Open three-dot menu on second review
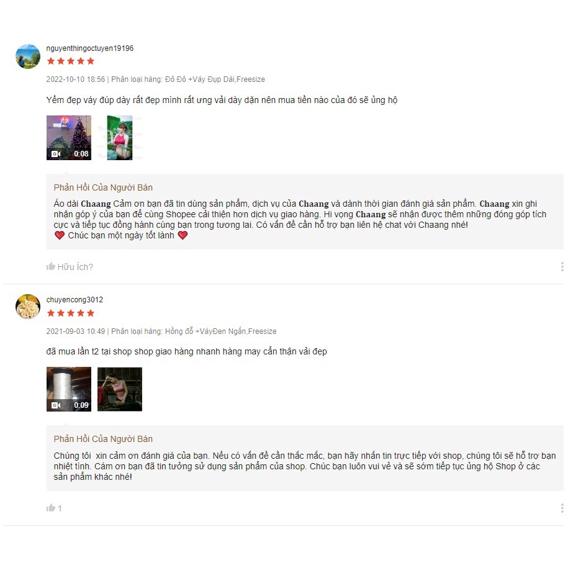The width and height of the screenshot is (568, 568). point(562,508)
